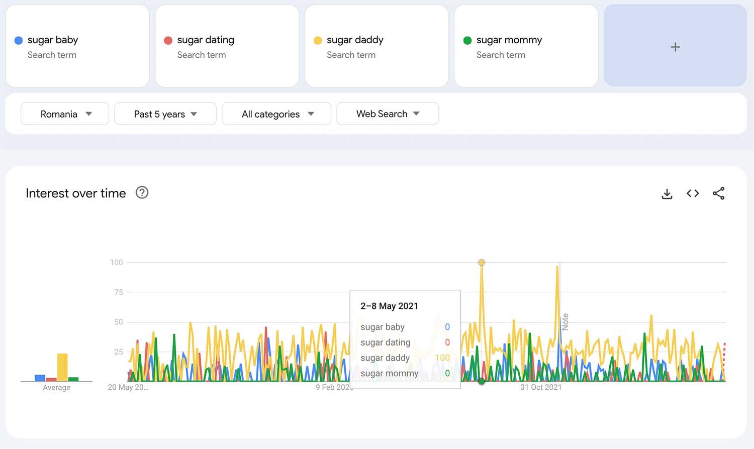Open the All categories dropdown

coord(276,114)
